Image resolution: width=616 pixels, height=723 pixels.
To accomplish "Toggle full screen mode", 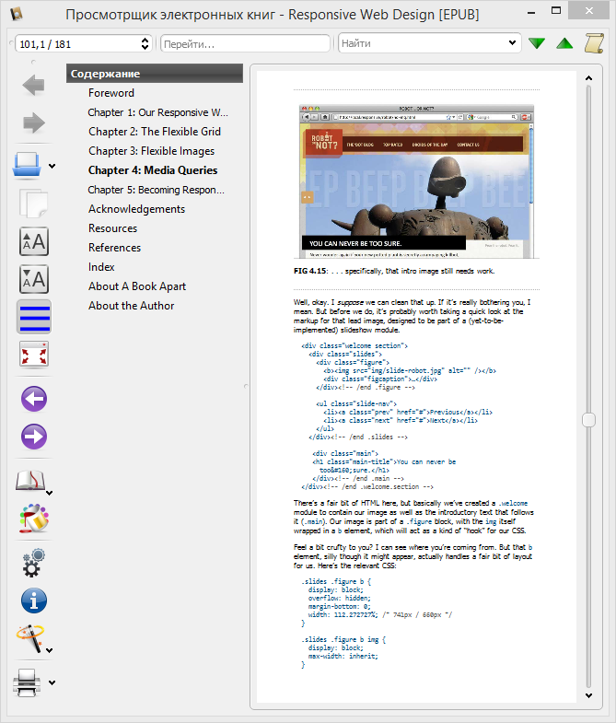I will (x=34, y=355).
